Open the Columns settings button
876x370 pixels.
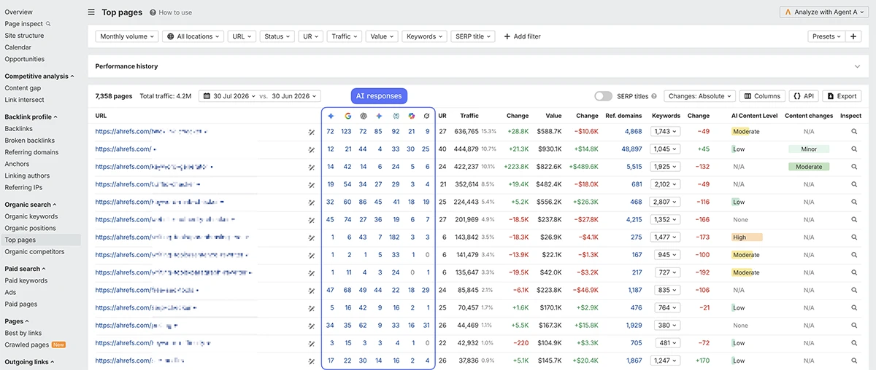pyautogui.click(x=762, y=96)
